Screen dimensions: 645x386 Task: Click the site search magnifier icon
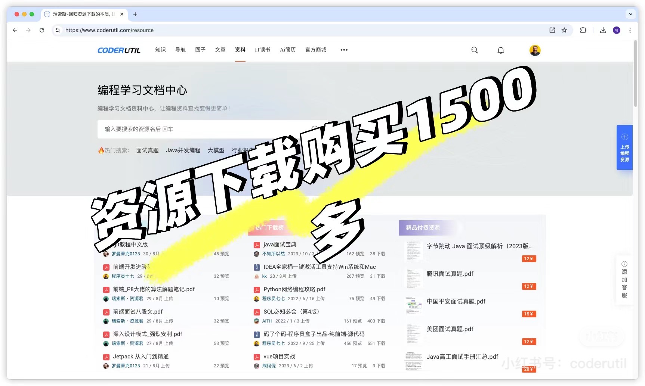(475, 50)
